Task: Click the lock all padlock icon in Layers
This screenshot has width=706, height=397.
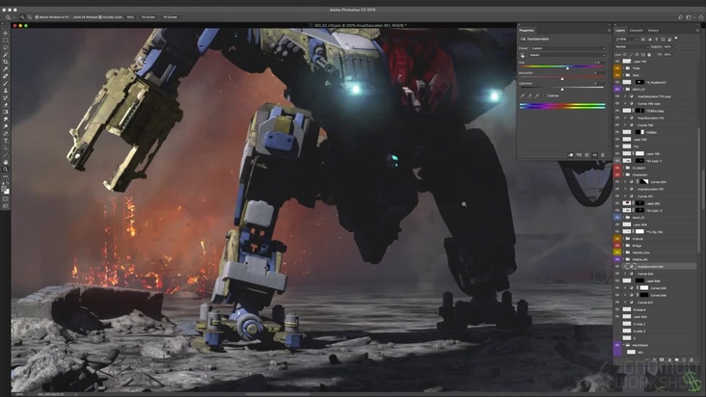Action: tap(649, 54)
